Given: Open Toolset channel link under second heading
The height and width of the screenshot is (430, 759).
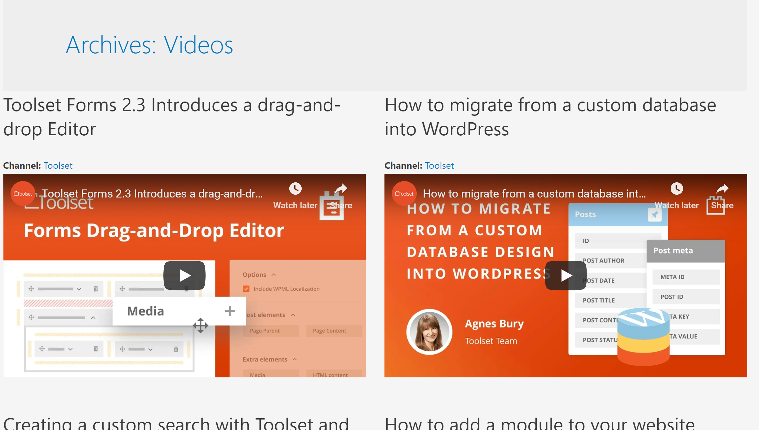Looking at the screenshot, I should [x=439, y=166].
